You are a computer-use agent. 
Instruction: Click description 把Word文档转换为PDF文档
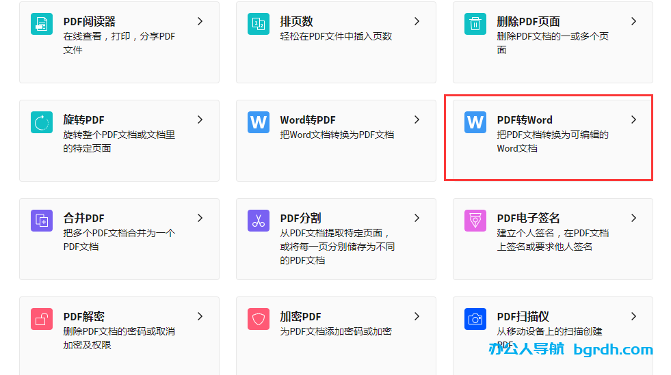point(337,135)
